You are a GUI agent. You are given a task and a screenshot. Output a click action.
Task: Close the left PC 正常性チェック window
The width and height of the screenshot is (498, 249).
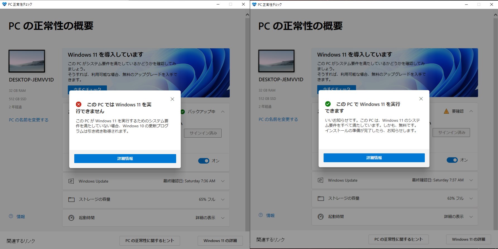coord(243,4)
